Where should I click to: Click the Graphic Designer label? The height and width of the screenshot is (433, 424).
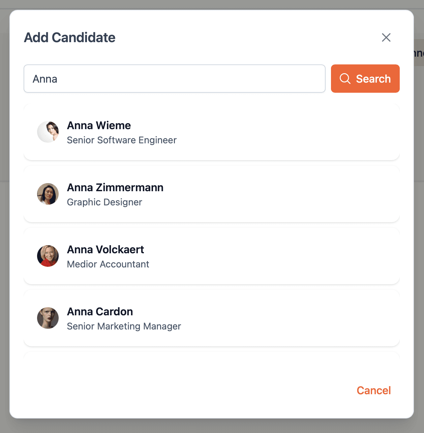pos(104,202)
